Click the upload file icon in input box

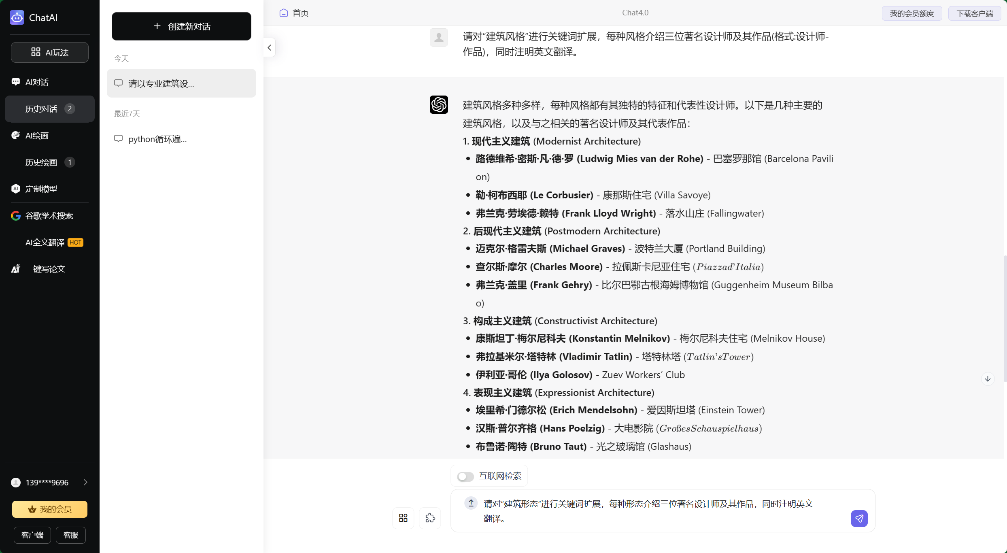471,503
